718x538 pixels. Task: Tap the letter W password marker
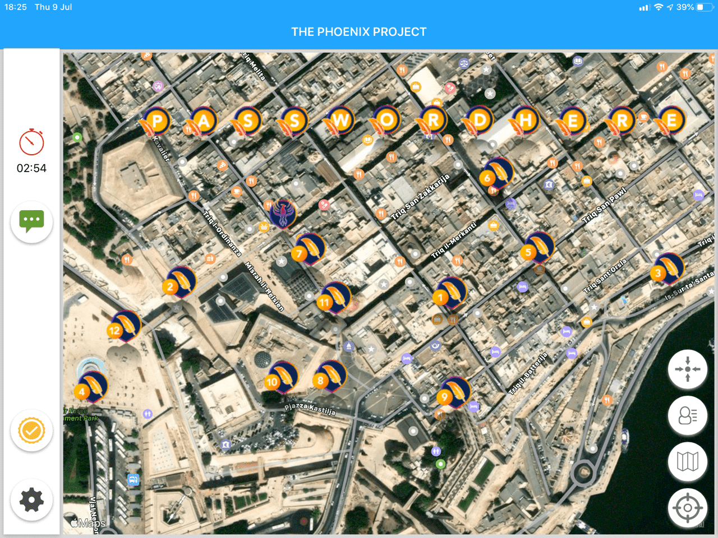coord(338,121)
